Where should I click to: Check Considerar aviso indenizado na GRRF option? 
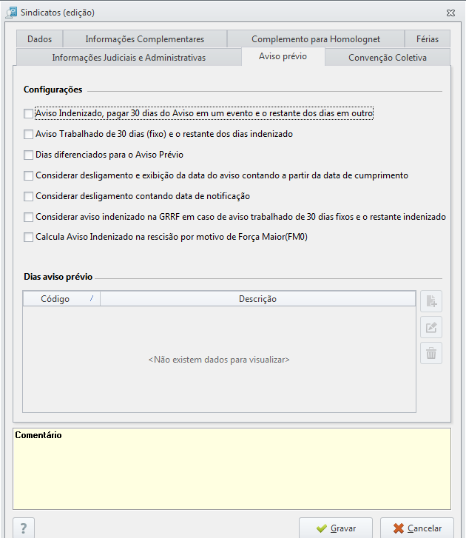coord(28,217)
